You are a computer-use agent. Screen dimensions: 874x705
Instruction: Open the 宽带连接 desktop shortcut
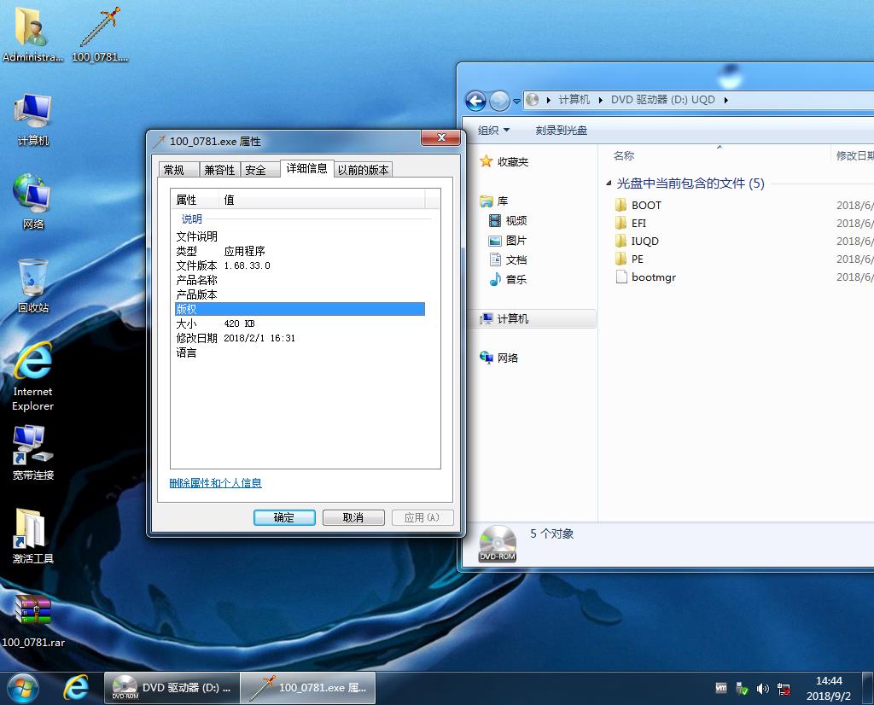click(33, 452)
